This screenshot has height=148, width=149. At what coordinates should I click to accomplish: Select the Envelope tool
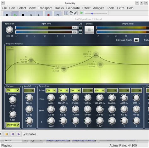[x=71, y=13]
